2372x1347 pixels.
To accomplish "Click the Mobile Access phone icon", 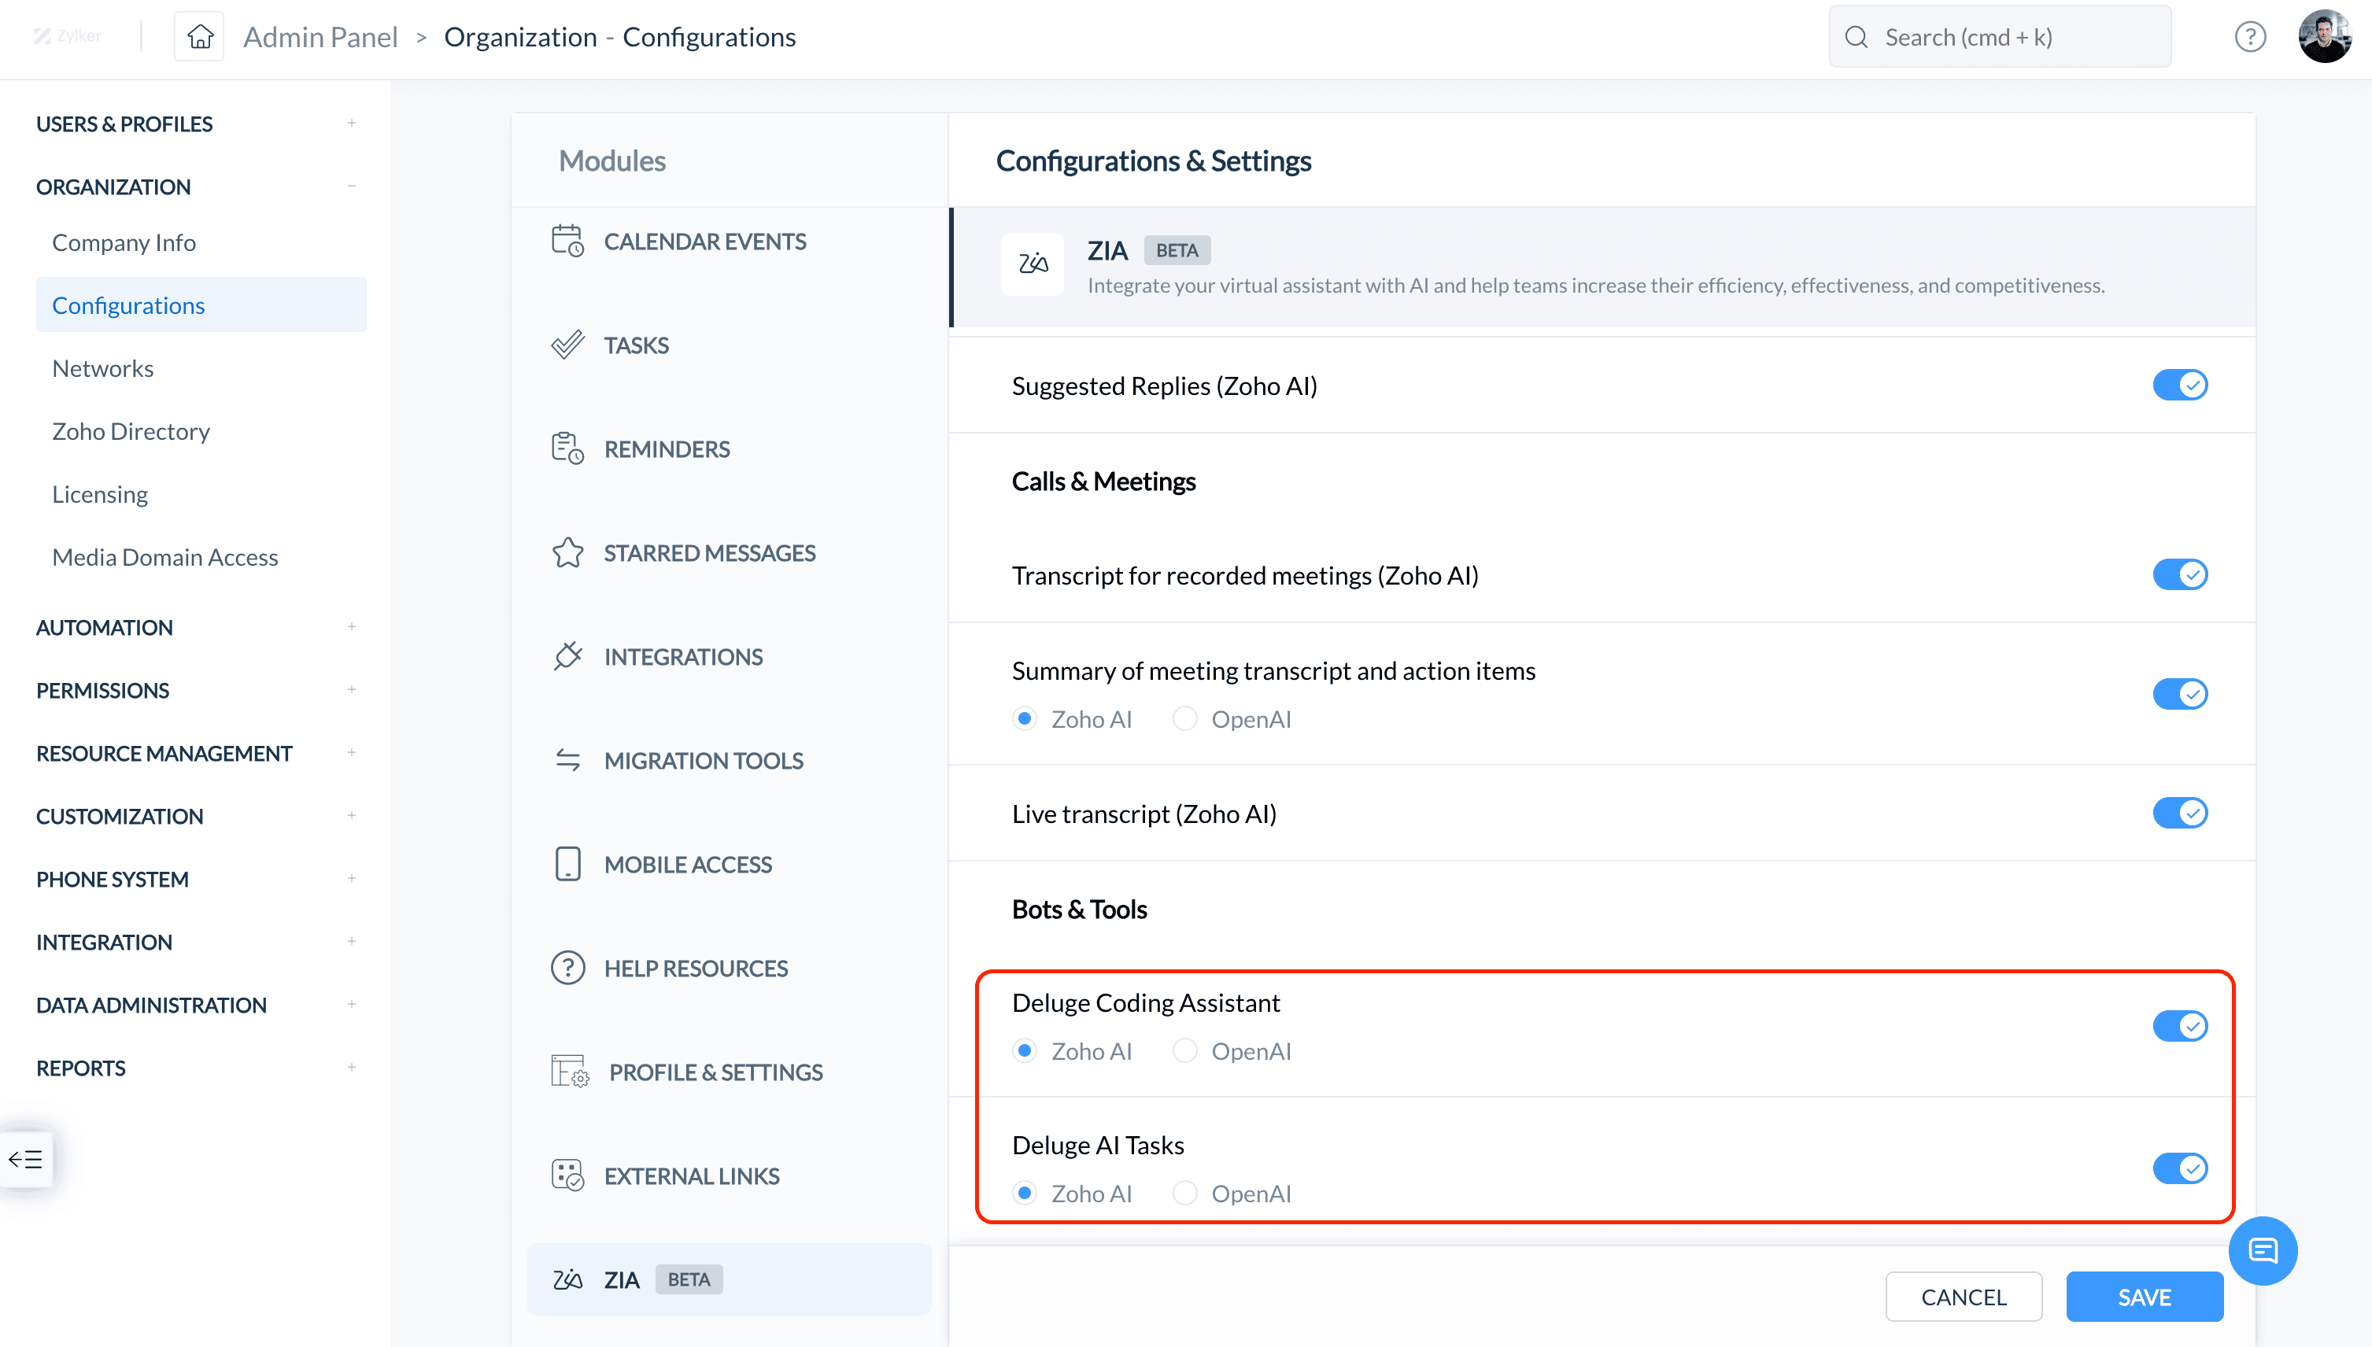I will point(567,864).
